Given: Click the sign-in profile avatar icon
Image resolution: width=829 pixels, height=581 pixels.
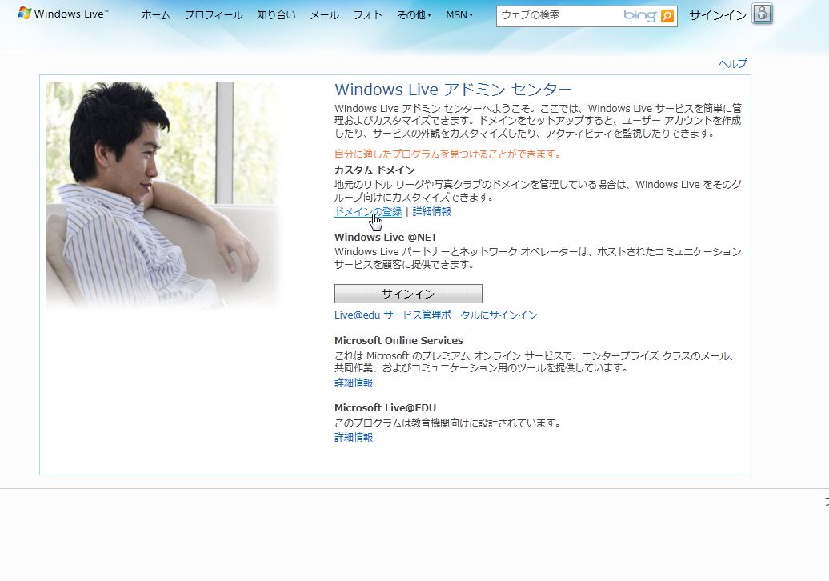Looking at the screenshot, I should click(762, 14).
